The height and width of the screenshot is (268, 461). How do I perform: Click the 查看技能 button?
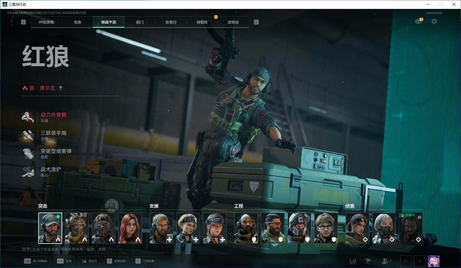pos(116,261)
